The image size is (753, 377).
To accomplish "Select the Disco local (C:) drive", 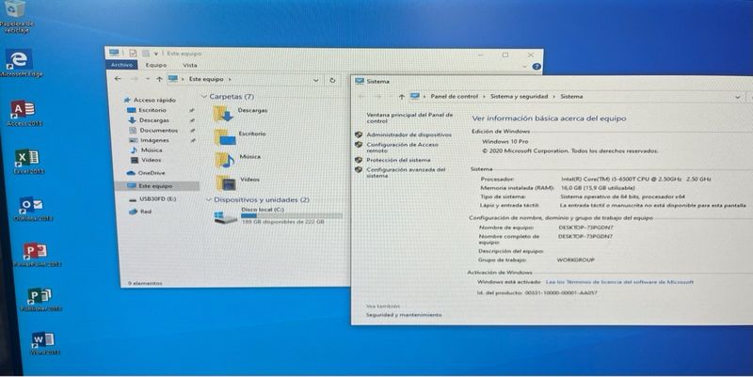I will click(x=279, y=216).
